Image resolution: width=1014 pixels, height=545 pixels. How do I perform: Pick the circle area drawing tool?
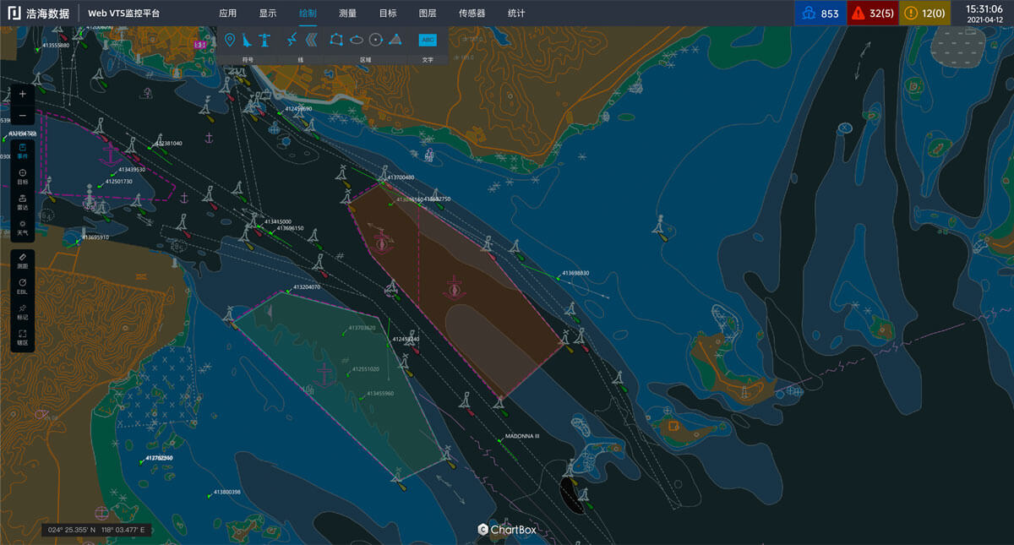(375, 40)
